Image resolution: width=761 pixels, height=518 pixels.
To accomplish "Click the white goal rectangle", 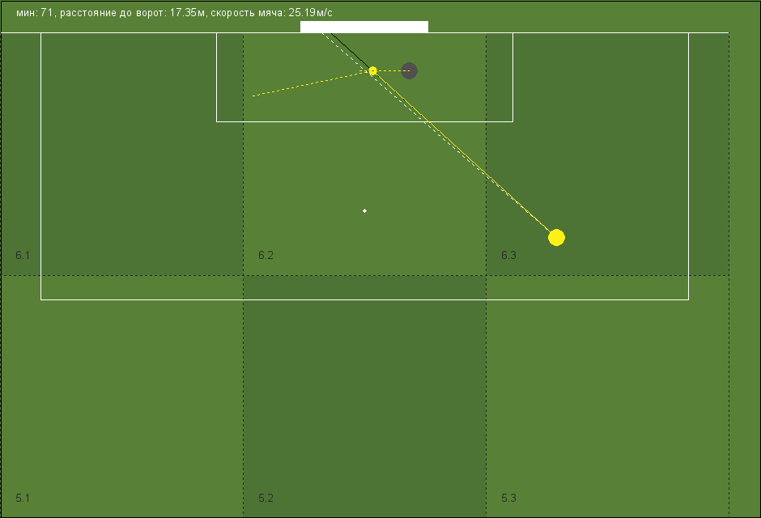I will [364, 27].
